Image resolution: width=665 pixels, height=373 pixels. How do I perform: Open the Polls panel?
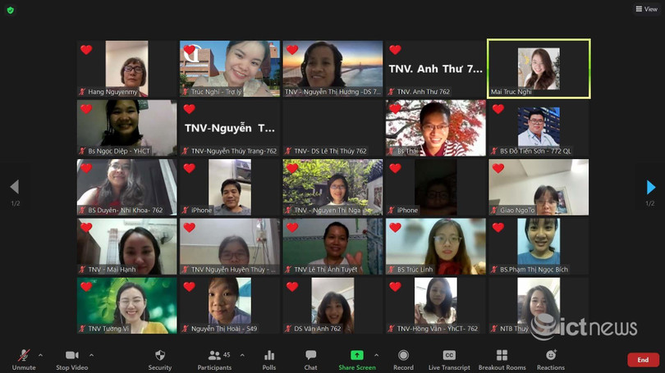[x=269, y=359]
